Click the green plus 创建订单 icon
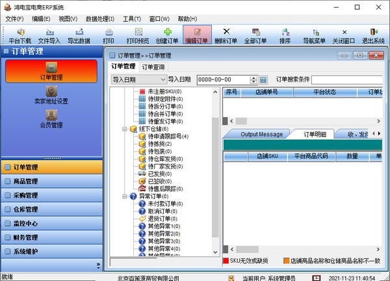The image size is (390, 281). (168, 31)
